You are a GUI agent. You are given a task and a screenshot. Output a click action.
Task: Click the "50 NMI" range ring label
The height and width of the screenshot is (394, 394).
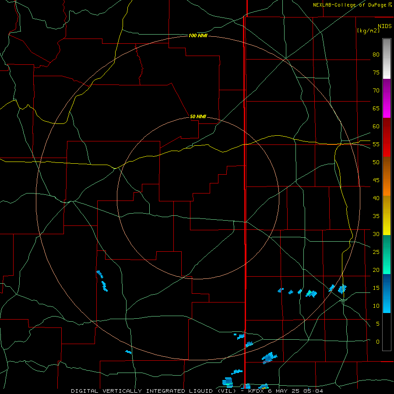pos(198,116)
